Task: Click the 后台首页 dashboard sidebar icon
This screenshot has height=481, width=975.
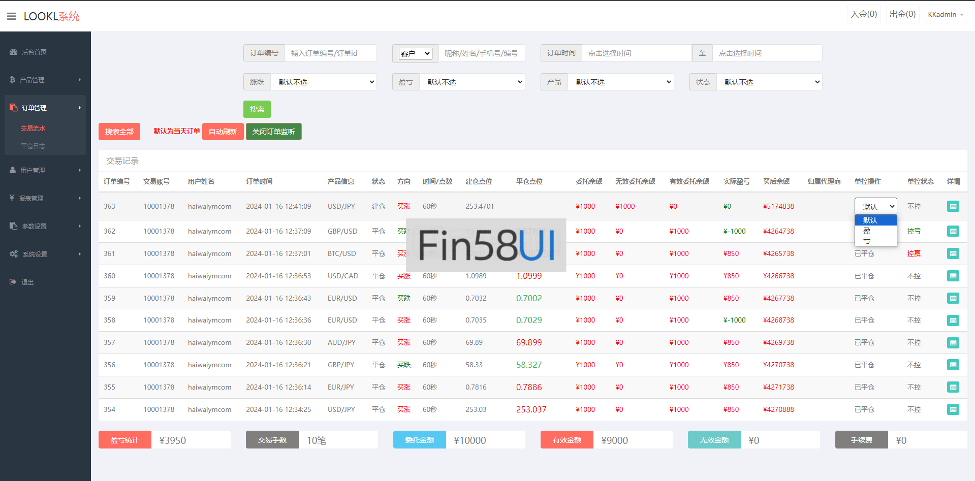Action: pyautogui.click(x=13, y=52)
